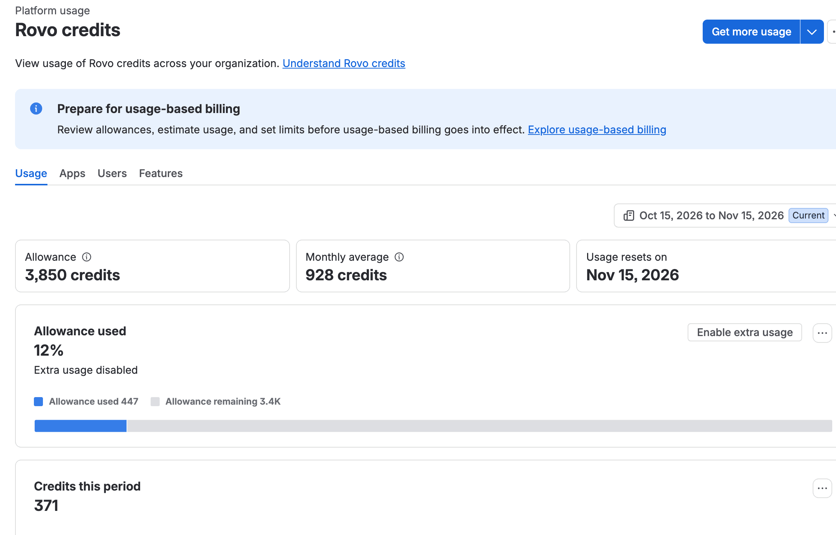
Task: Click the blue used portion of progress bar
Action: coord(81,426)
